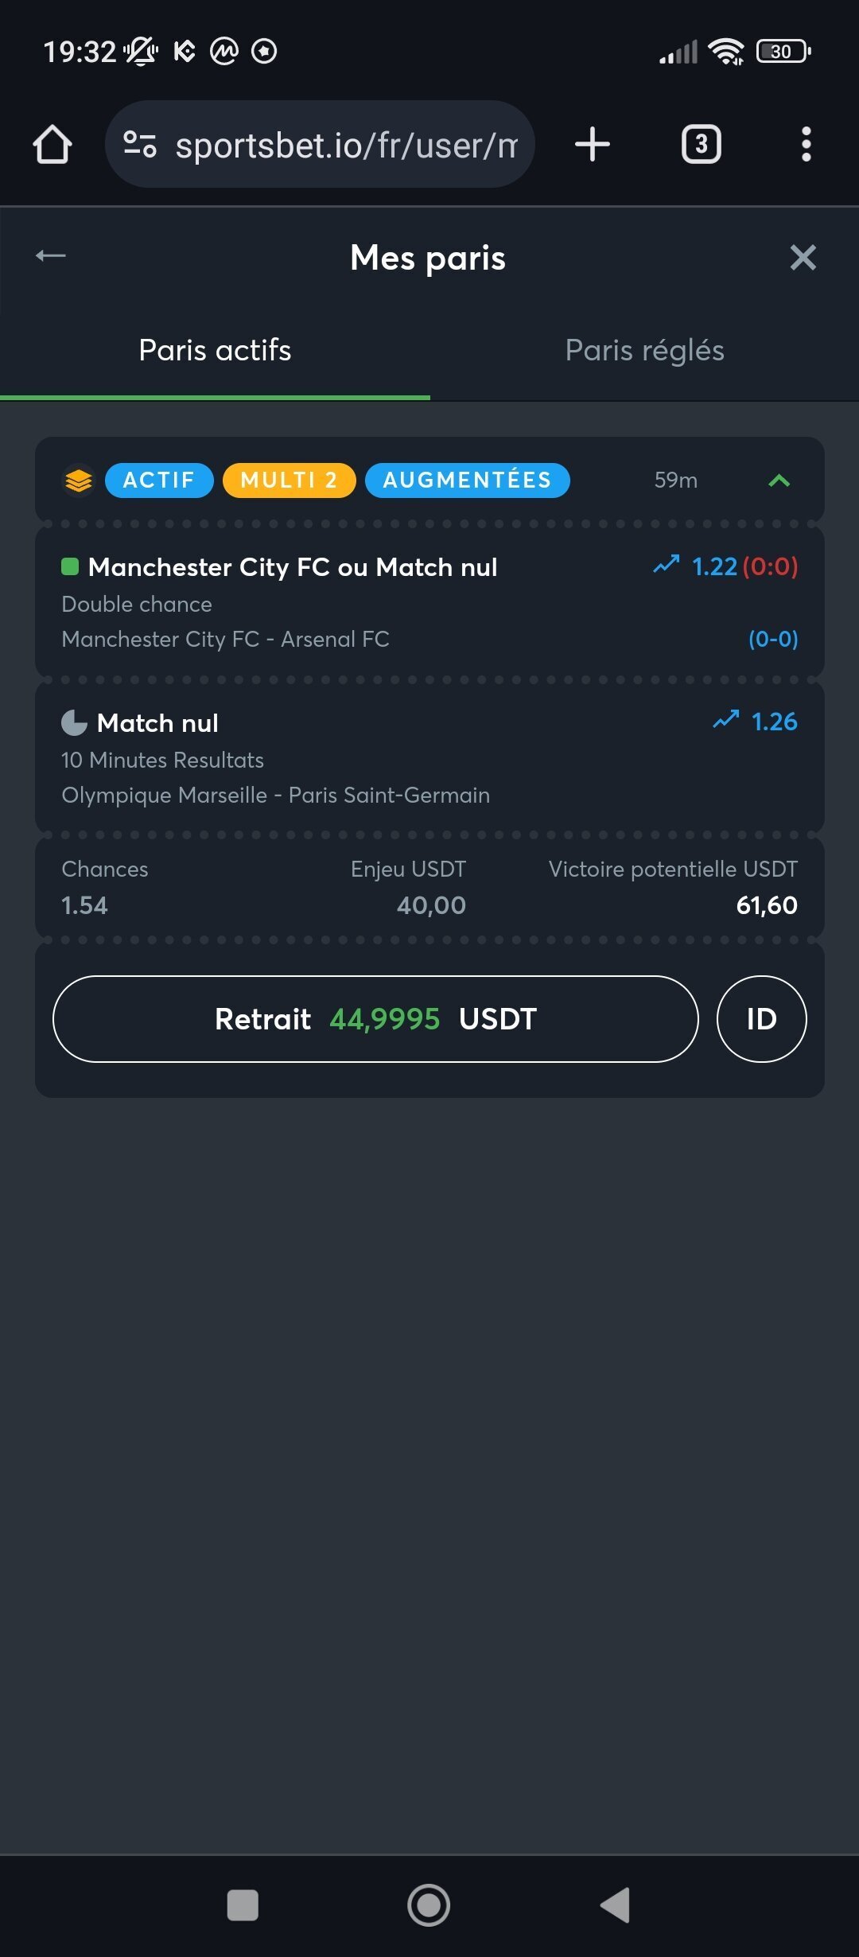Go back using the left arrow in Mes paris

pyautogui.click(x=51, y=256)
